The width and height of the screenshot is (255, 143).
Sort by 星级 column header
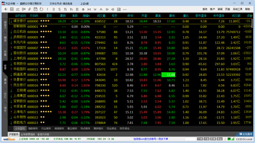click(49, 16)
